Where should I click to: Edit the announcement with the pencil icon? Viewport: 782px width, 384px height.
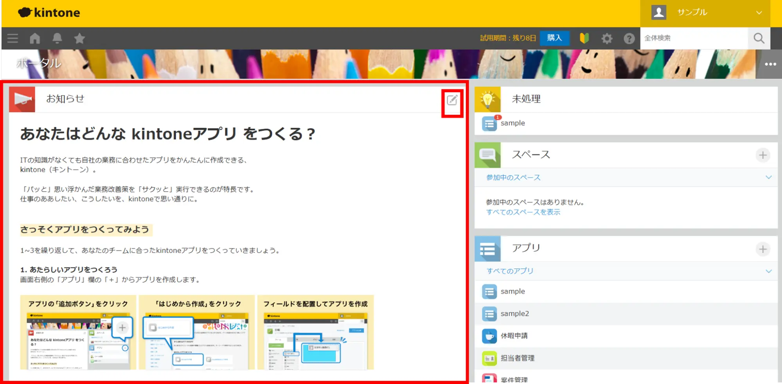(x=452, y=100)
